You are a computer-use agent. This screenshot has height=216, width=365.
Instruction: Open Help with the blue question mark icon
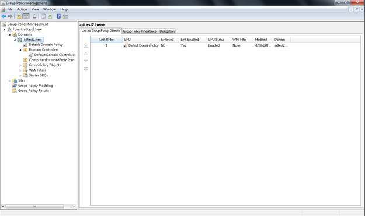coord(58,16)
